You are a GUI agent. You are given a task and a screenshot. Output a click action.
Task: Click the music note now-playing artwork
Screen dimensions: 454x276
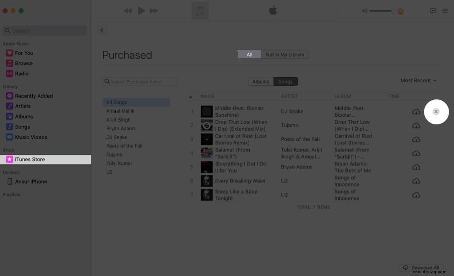click(x=200, y=11)
